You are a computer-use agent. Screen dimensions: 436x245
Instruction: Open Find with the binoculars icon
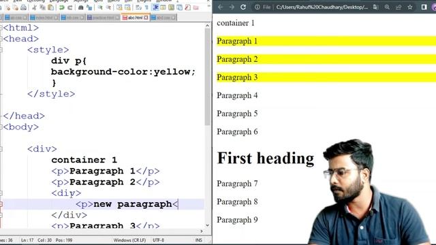pyautogui.click(x=80, y=7)
